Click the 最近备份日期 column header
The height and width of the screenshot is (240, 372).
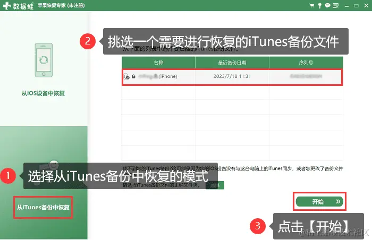[x=232, y=63]
